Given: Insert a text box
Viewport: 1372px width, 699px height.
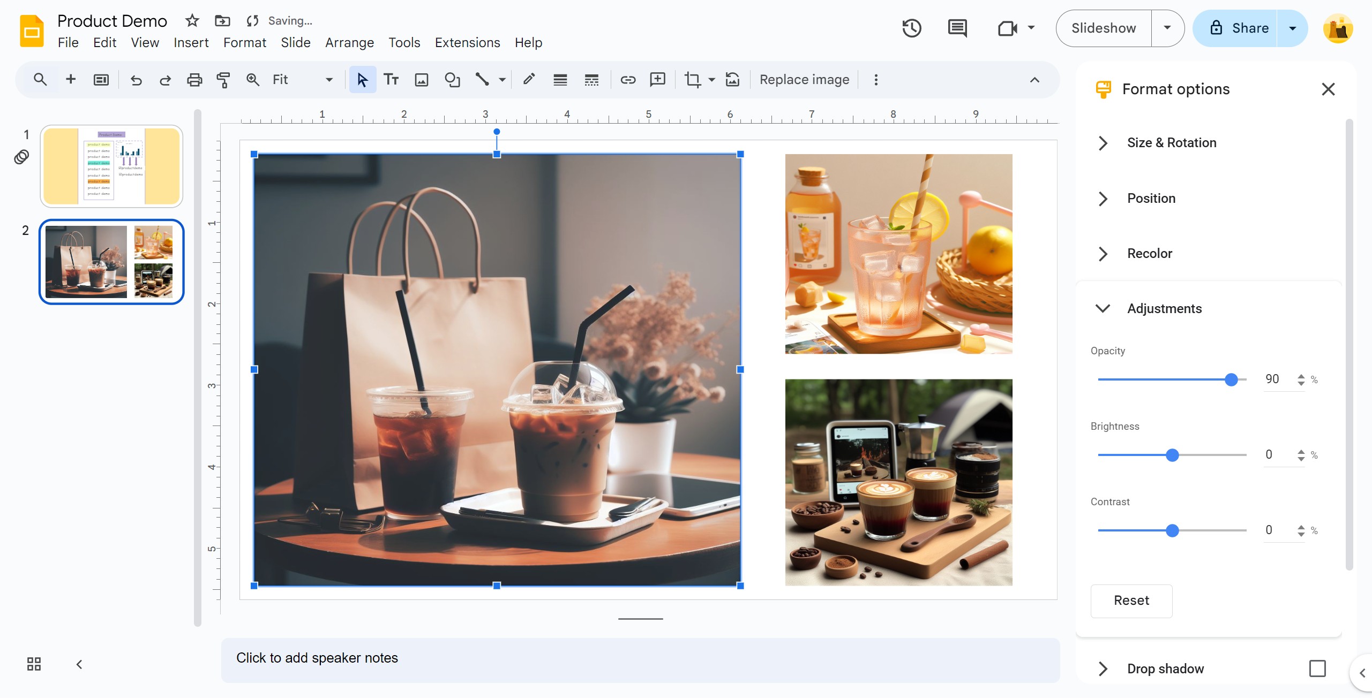Looking at the screenshot, I should click(392, 80).
